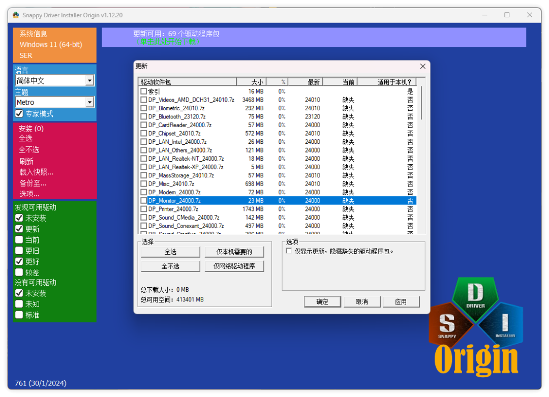The width and height of the screenshot is (549, 397).
Task: Enable the 较差 filter checkbox
Action: (x=19, y=272)
